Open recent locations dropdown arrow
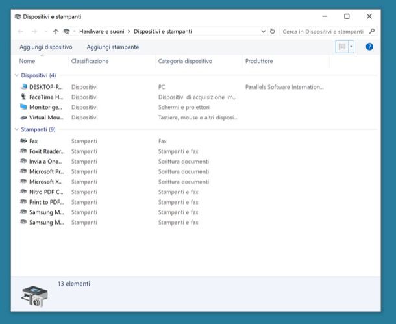The width and height of the screenshot is (396, 324). click(x=45, y=32)
